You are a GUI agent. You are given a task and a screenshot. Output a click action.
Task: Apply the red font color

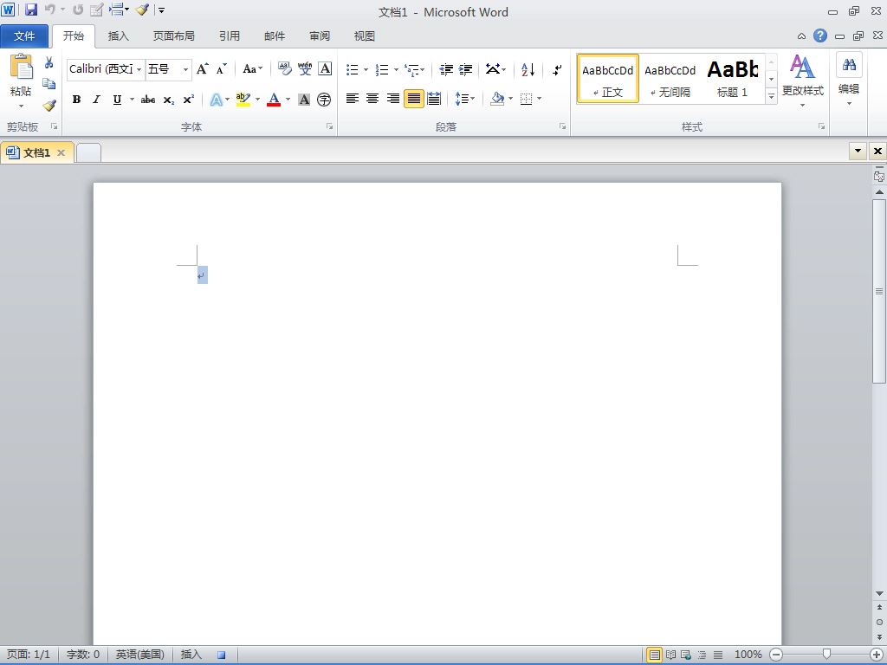(x=274, y=100)
